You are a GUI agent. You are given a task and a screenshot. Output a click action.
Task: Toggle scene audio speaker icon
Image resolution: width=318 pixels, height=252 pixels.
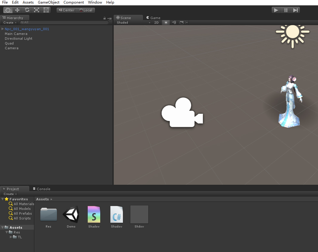(x=174, y=22)
